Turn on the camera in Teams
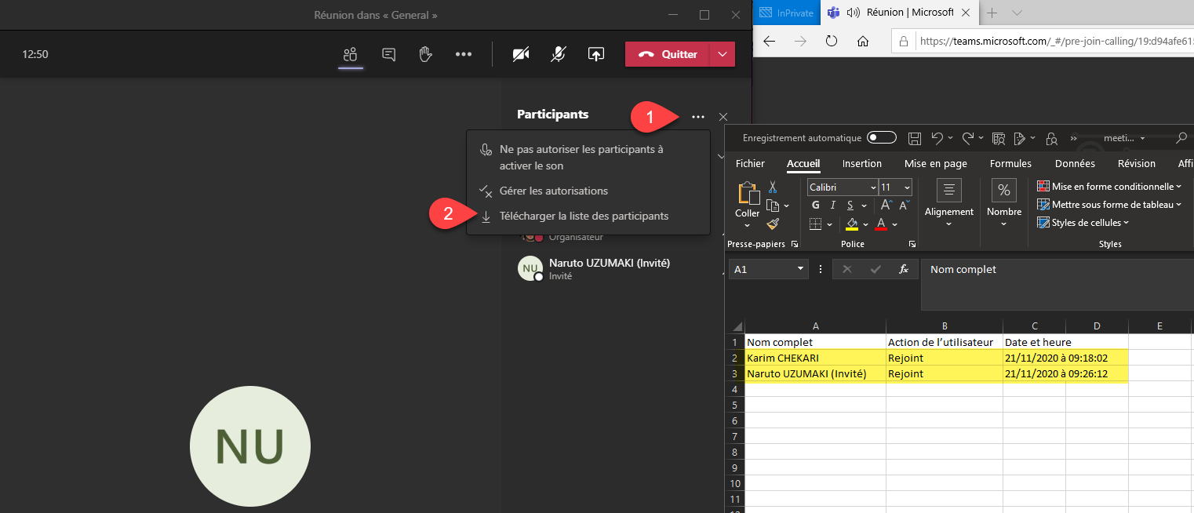 (521, 54)
